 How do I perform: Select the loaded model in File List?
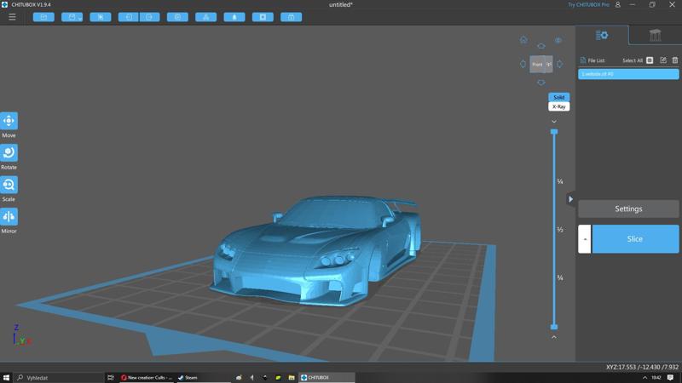(x=628, y=74)
